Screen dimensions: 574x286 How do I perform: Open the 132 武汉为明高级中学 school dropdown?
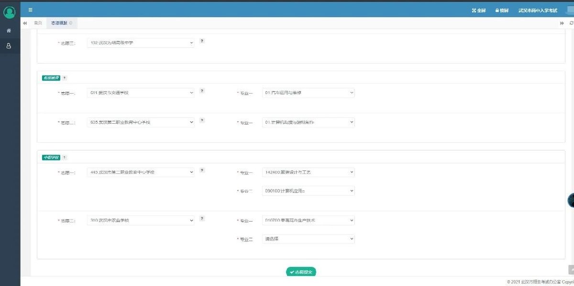[141, 43]
